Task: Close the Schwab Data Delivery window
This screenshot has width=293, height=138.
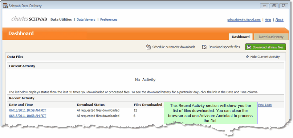Action: [x=284, y=6]
